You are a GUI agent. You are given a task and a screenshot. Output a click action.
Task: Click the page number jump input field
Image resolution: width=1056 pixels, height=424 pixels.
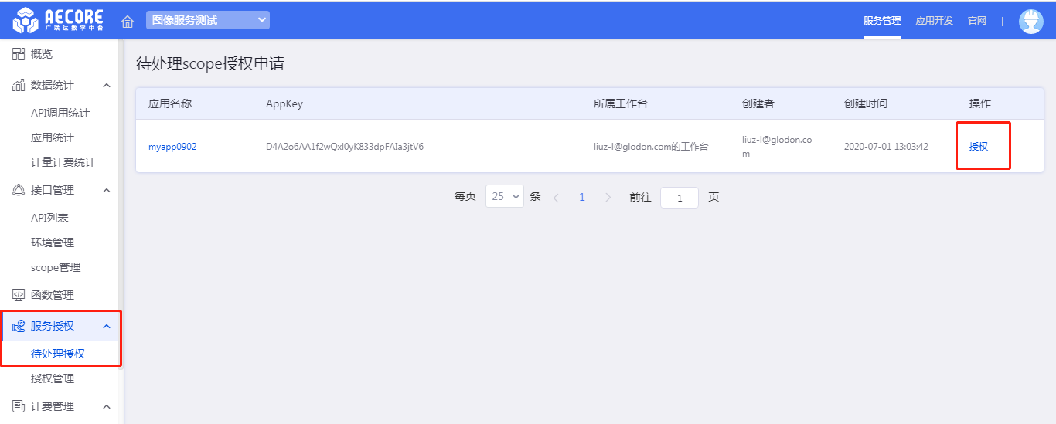(x=679, y=198)
